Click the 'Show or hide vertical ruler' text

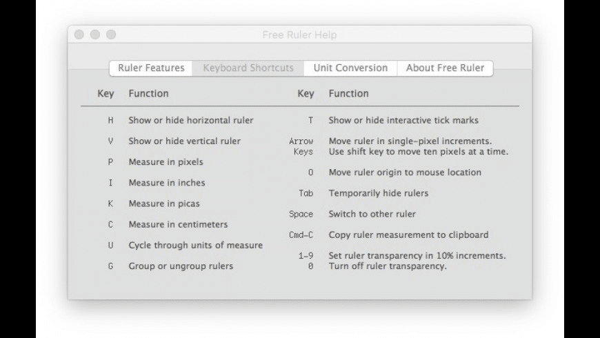(x=184, y=141)
